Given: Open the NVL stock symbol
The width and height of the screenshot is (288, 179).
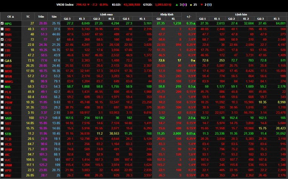Looking at the screenshot, I should (8, 87).
